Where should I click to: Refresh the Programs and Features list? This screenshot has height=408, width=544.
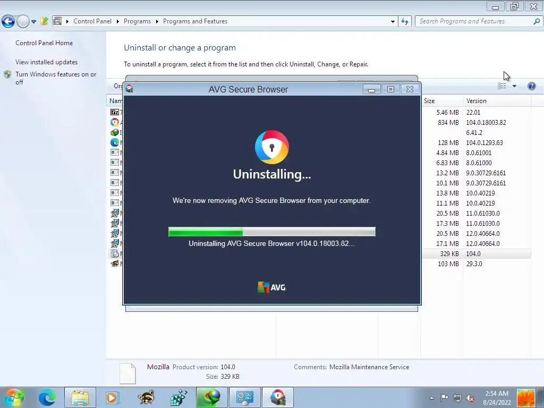coord(404,21)
